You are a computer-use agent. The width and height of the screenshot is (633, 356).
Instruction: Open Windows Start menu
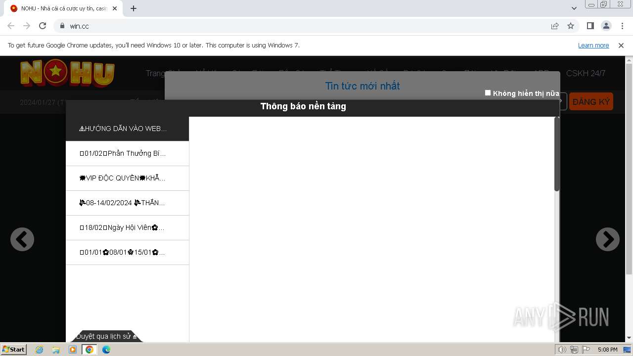13,350
